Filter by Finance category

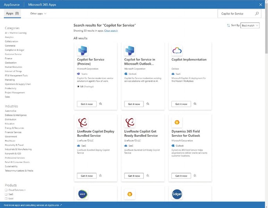(x=9, y=58)
